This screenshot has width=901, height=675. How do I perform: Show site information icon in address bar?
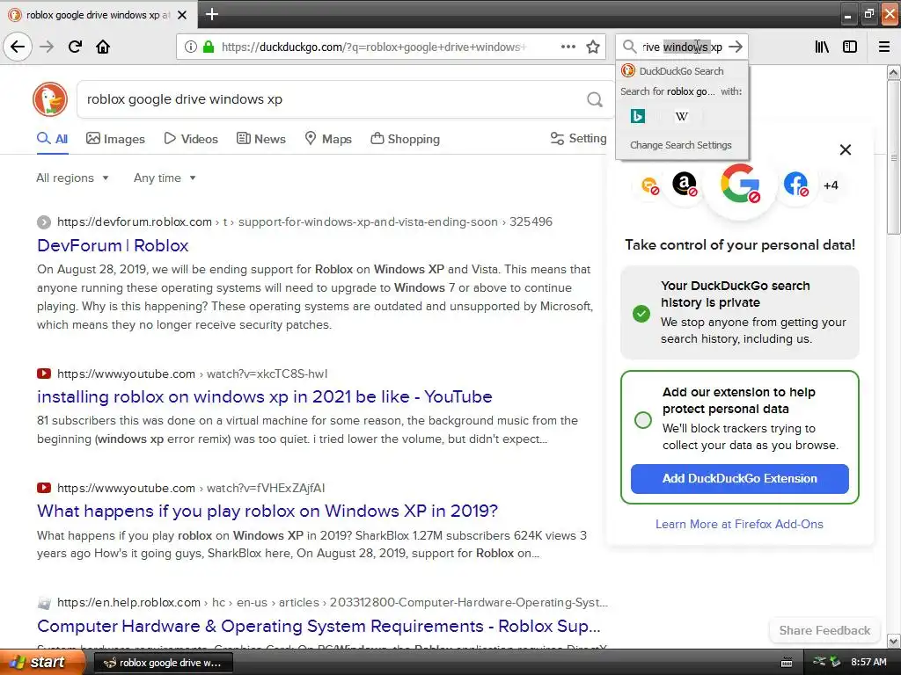pos(191,47)
